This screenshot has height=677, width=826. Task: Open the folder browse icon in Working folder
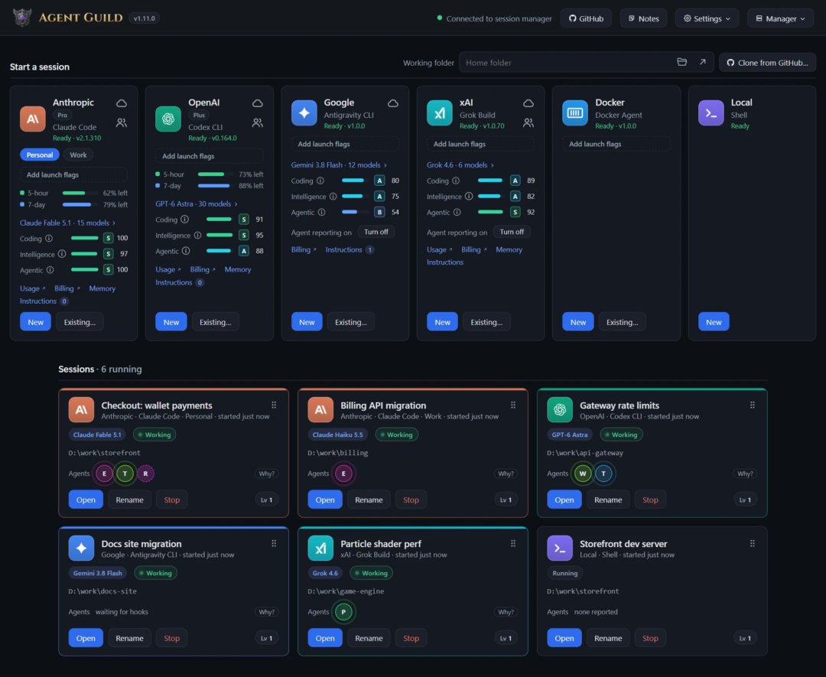click(681, 62)
